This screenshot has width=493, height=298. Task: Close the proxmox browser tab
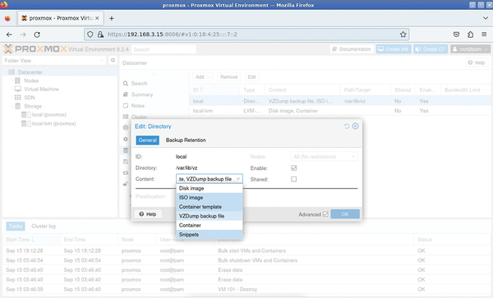[97, 18]
